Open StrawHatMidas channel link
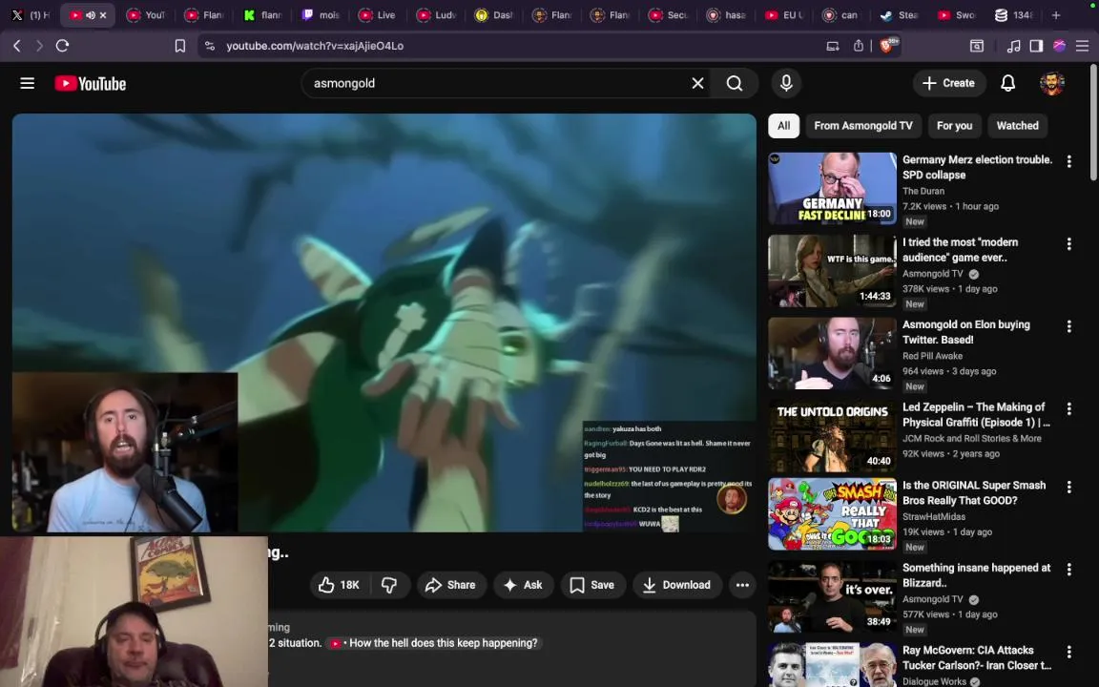The height and width of the screenshot is (687, 1099). pyautogui.click(x=934, y=516)
